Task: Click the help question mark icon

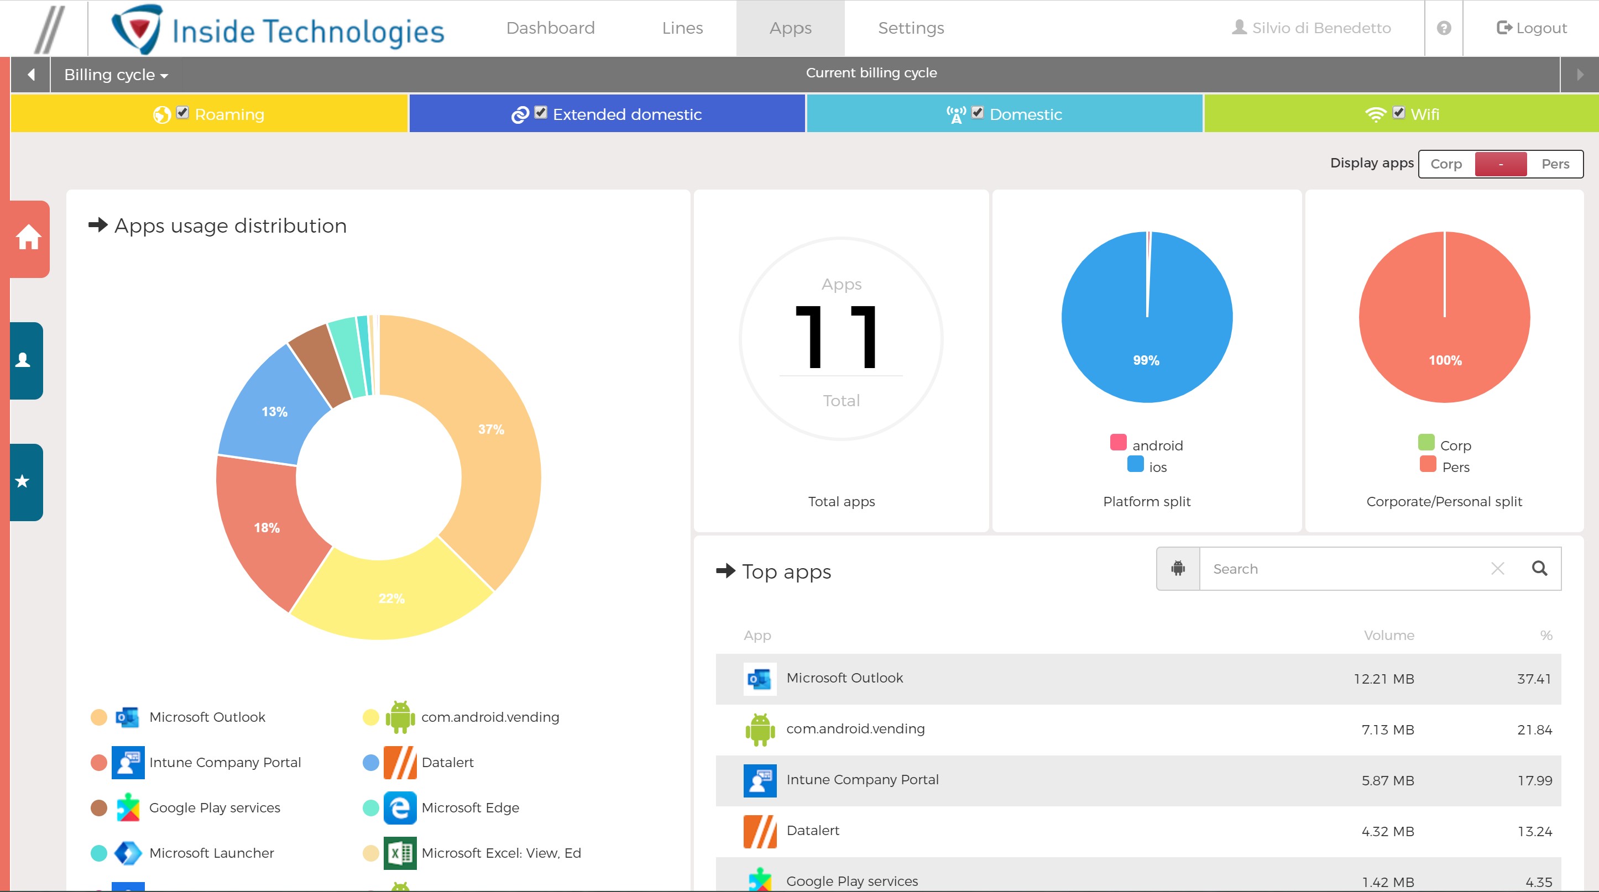Action: coord(1444,29)
